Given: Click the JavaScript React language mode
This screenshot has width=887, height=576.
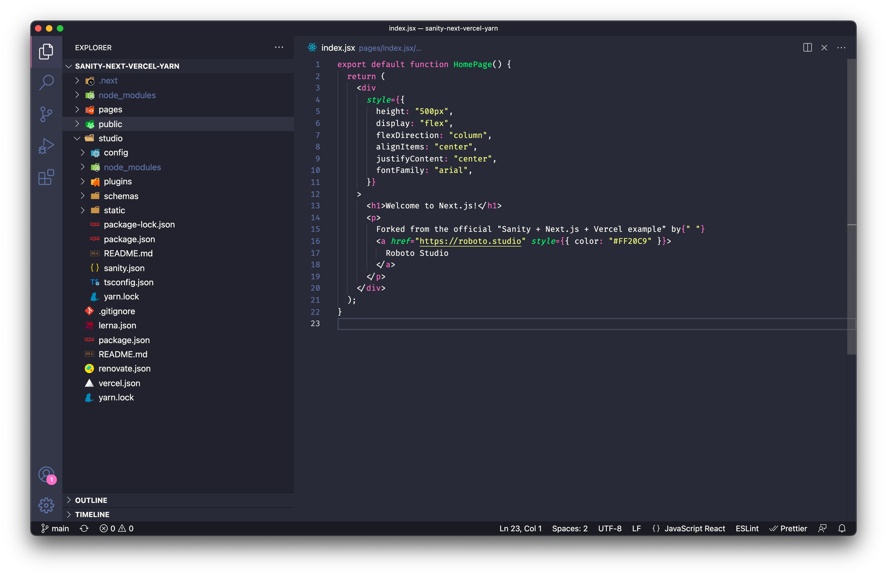Looking at the screenshot, I should (694, 528).
